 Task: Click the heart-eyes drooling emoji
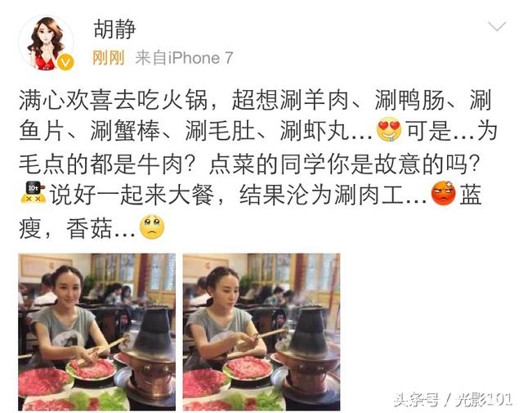389,130
